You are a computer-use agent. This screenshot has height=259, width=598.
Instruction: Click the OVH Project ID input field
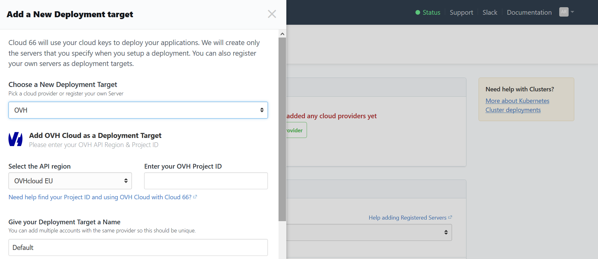pos(205,181)
